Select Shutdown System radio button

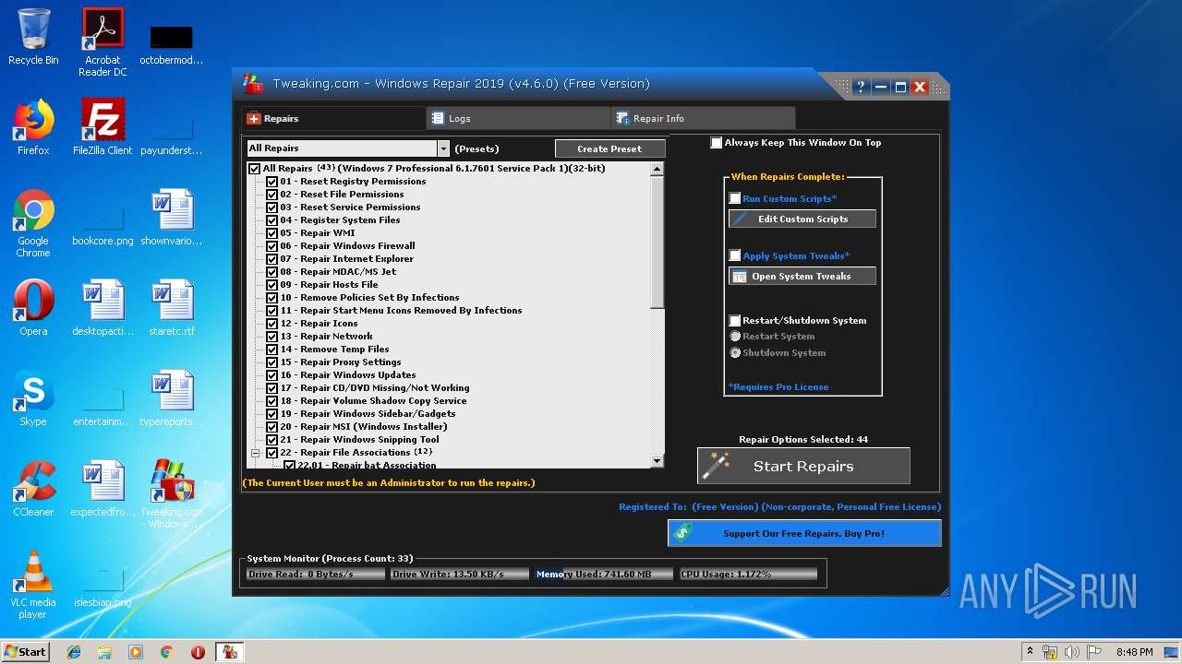[735, 352]
